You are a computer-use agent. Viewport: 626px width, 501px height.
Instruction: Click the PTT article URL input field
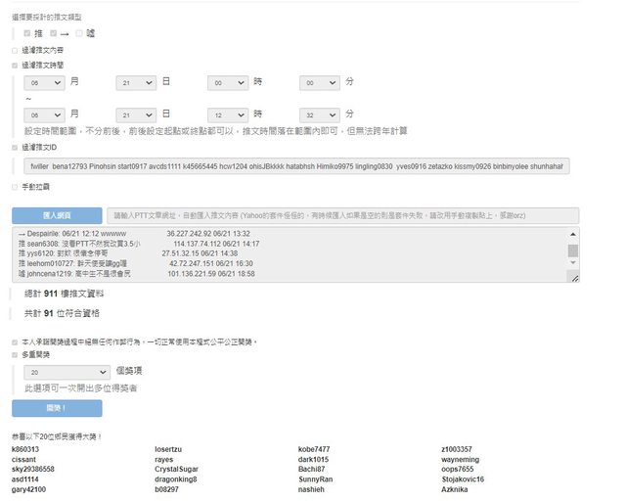[x=342, y=214]
